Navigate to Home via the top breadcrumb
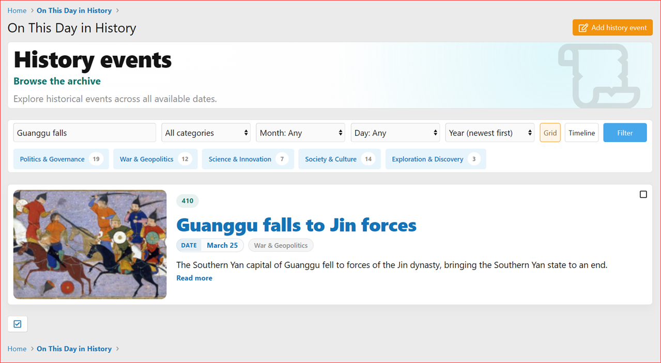The height and width of the screenshot is (363, 661). coord(17,10)
